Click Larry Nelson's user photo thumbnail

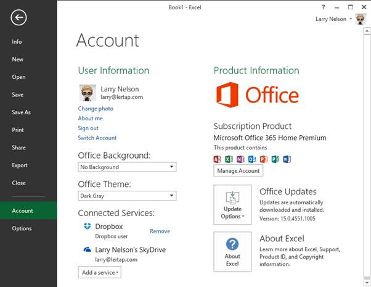88,93
